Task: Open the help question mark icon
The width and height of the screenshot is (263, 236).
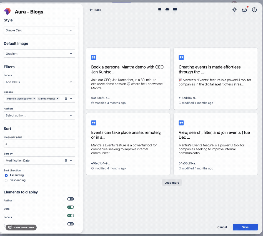Action: pyautogui.click(x=254, y=10)
